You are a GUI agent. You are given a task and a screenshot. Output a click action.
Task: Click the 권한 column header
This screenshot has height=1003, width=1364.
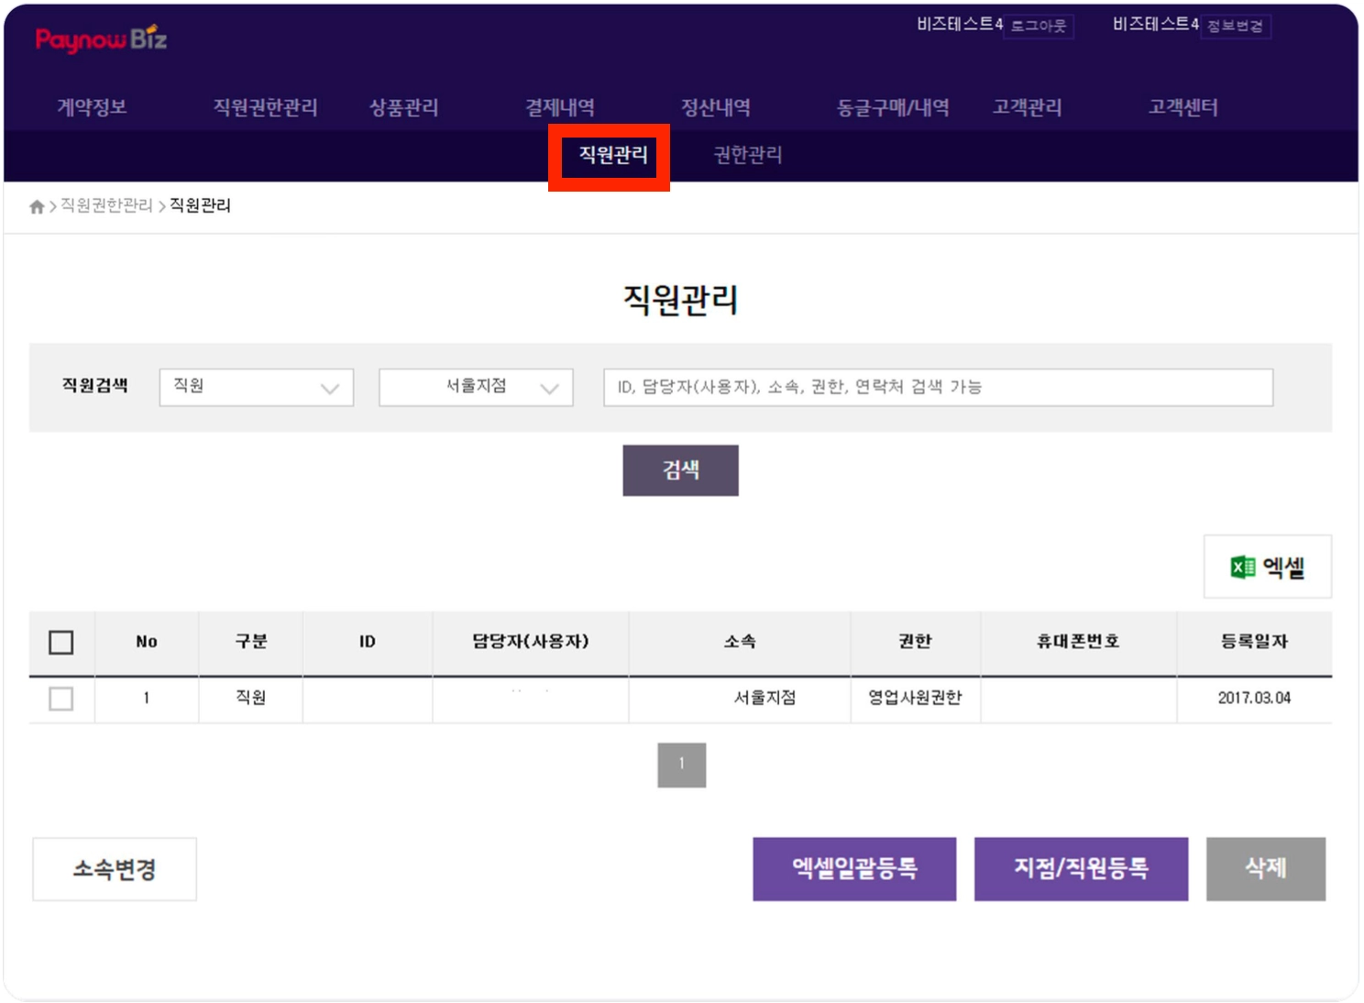pos(916,642)
